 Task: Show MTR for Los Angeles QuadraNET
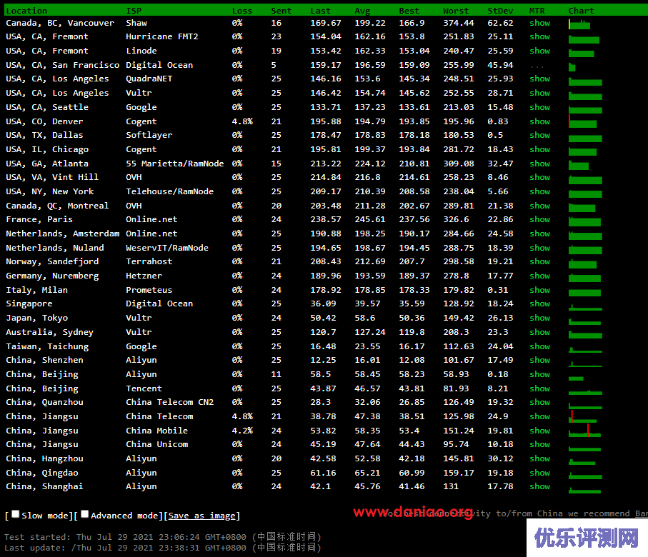539,79
